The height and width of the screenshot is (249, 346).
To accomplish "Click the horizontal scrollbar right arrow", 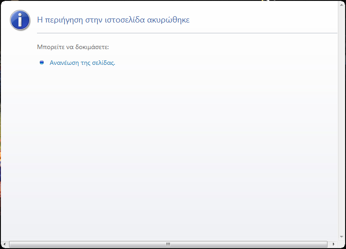I will click(333, 244).
